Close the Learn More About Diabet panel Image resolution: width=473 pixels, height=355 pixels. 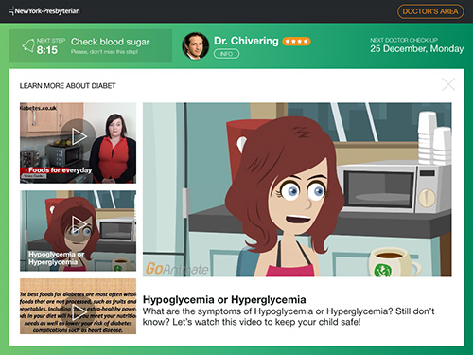point(448,84)
